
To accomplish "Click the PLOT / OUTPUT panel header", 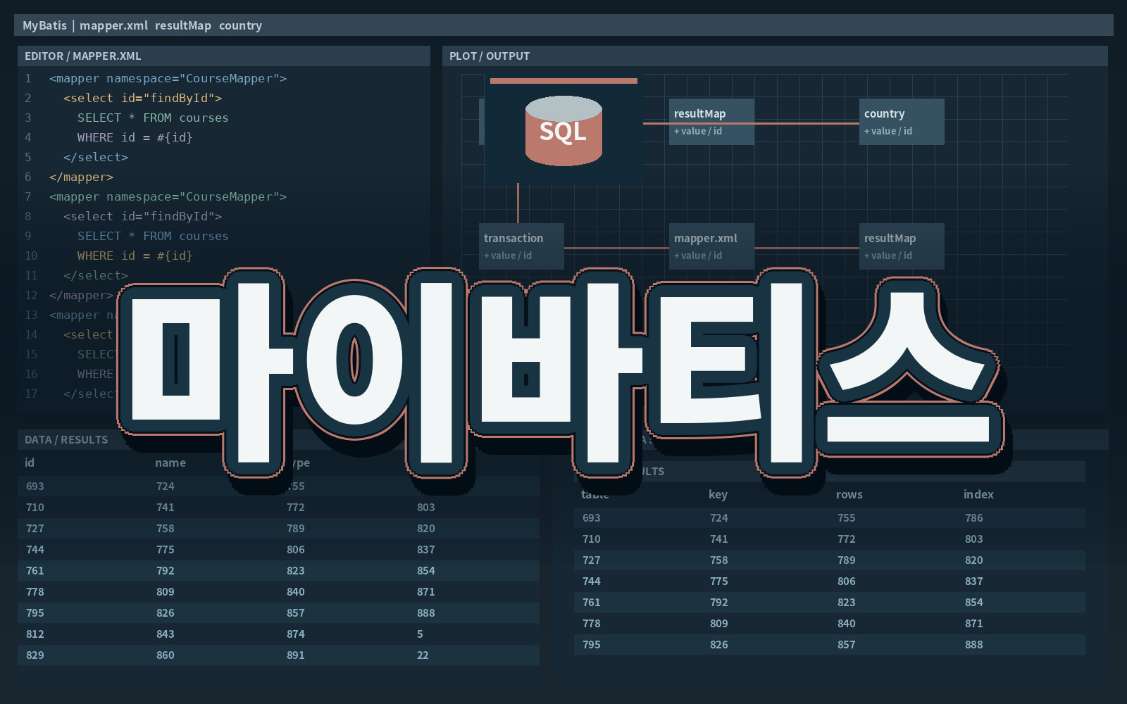I will (x=775, y=56).
